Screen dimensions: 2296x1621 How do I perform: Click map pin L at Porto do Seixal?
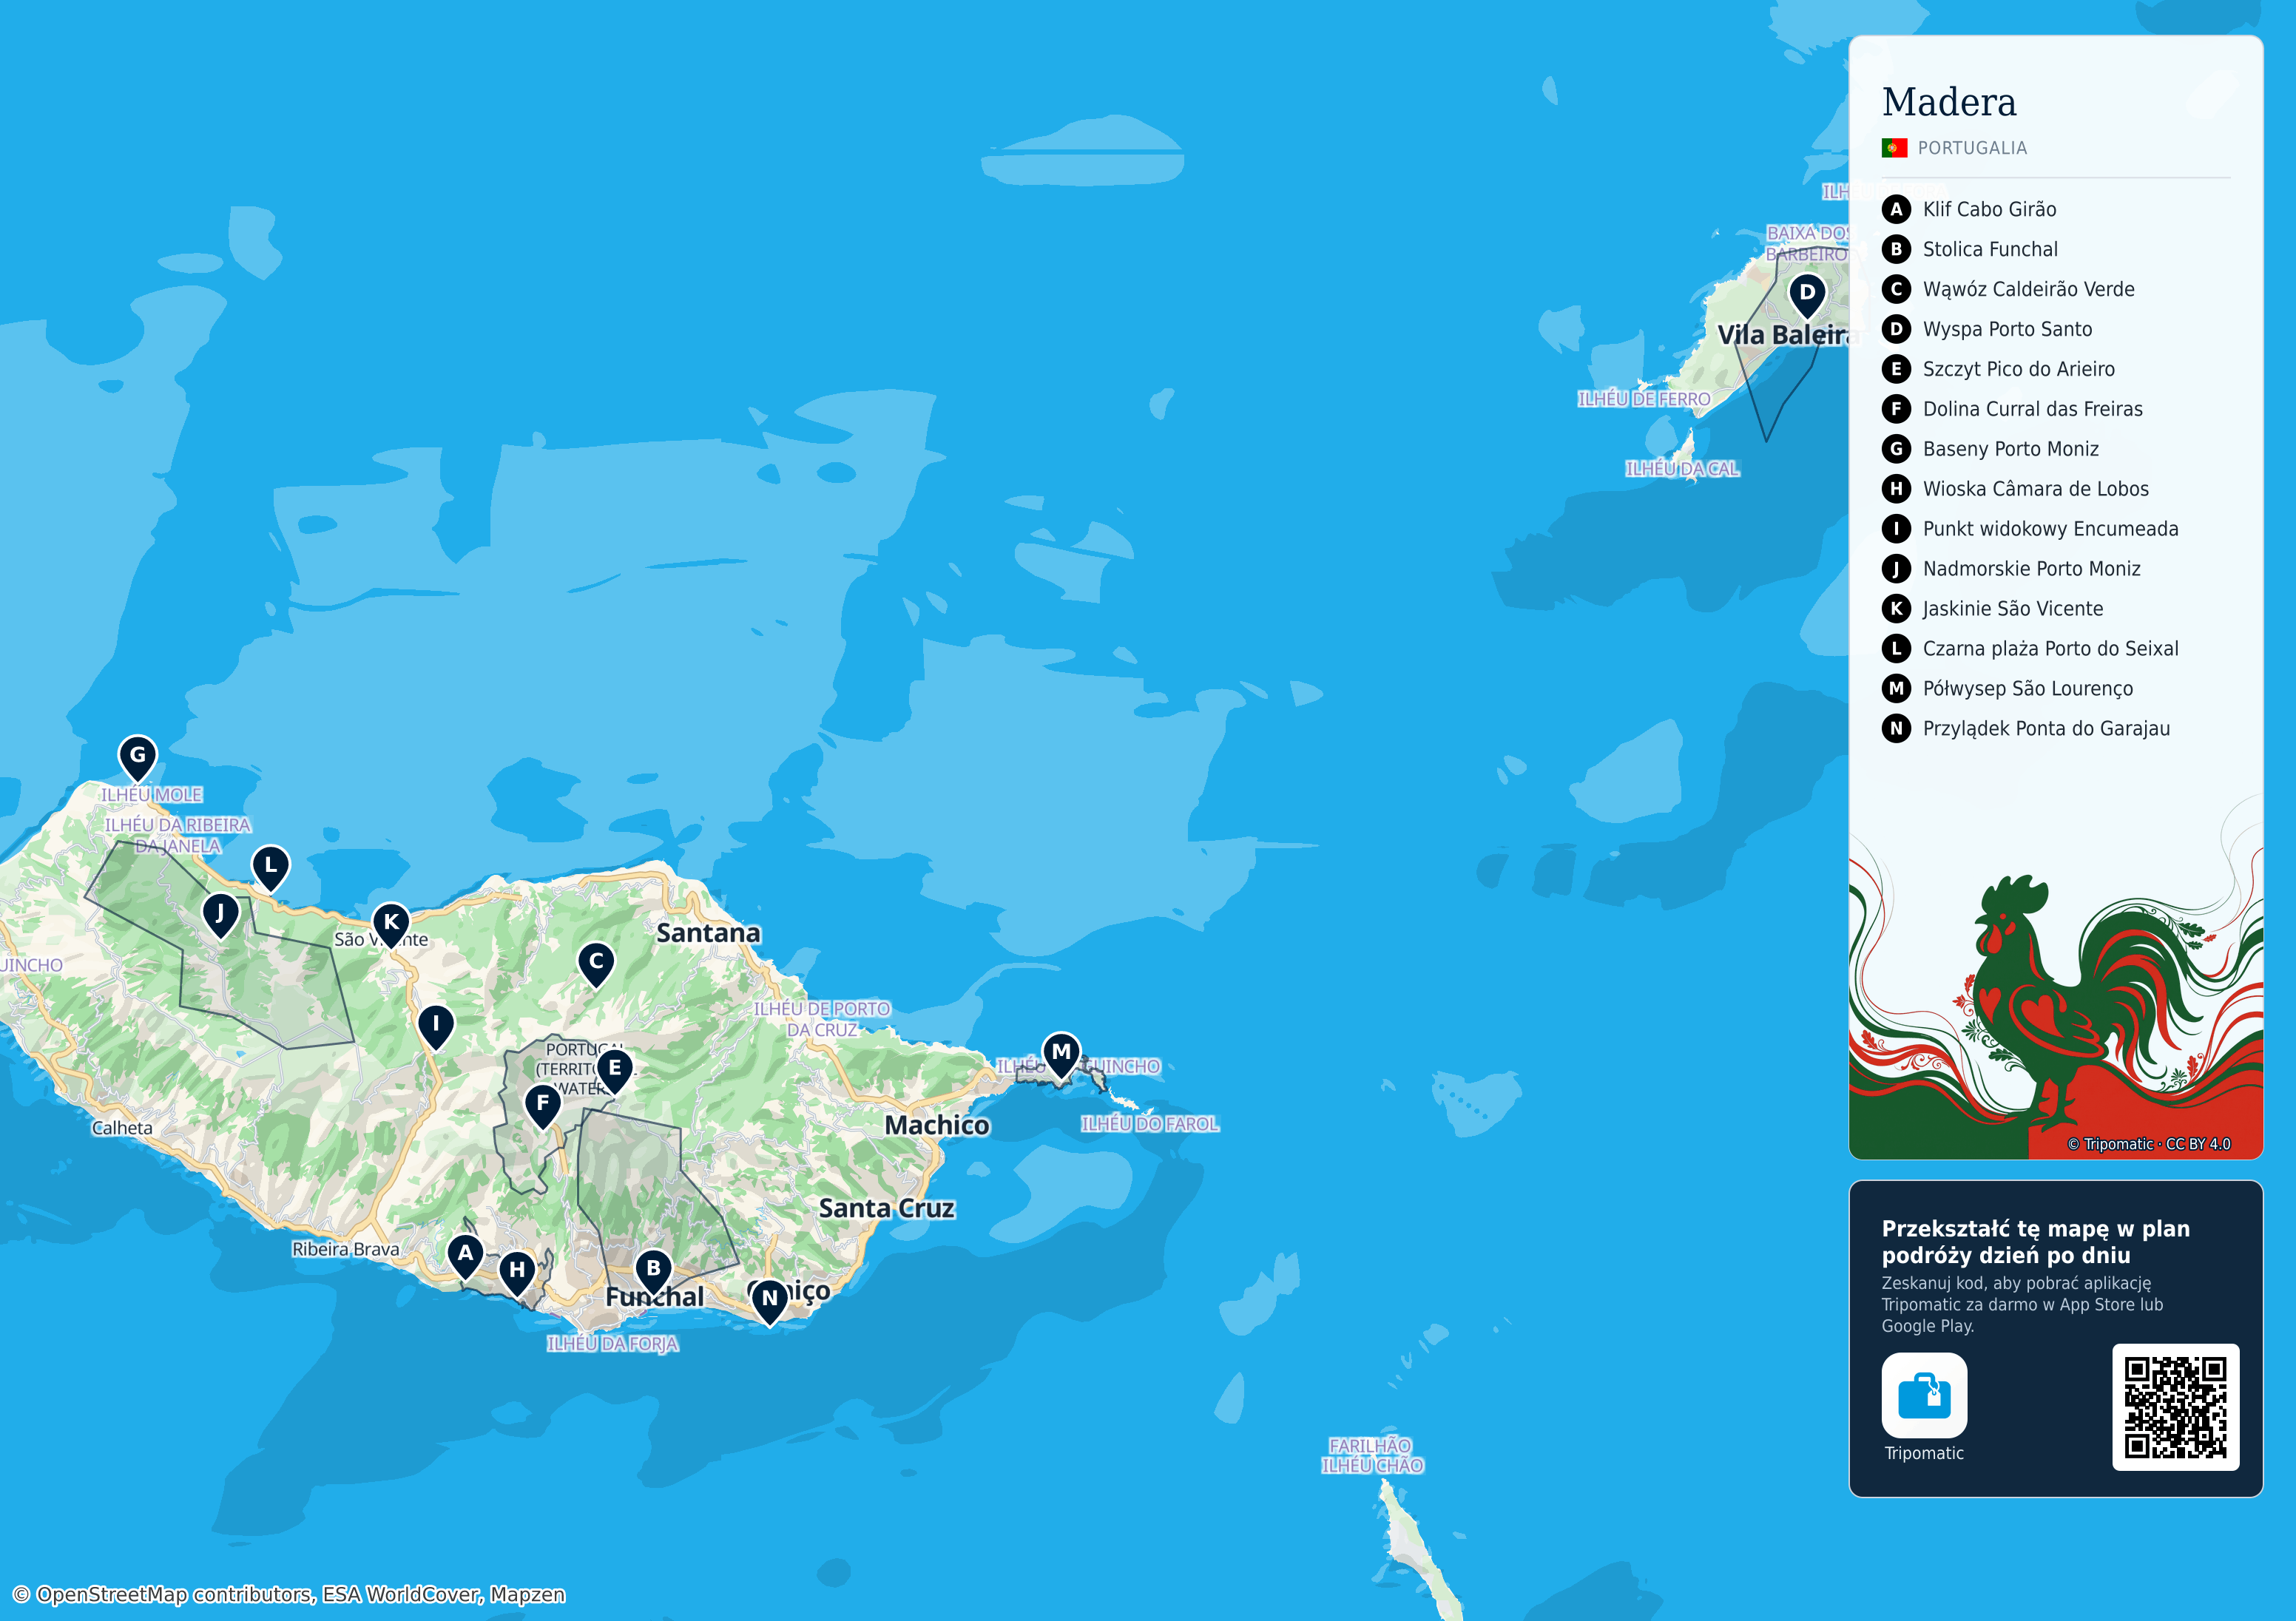point(270,868)
